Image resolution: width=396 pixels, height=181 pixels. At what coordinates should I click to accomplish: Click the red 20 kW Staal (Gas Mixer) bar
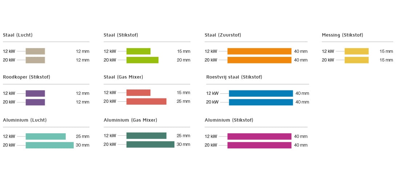146,101
